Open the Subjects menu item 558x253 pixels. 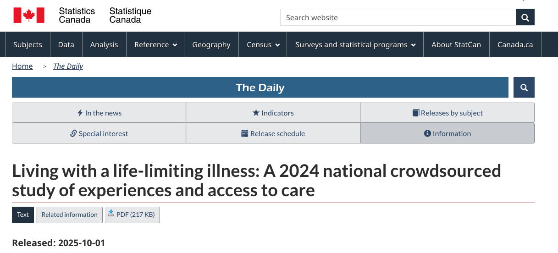click(28, 44)
